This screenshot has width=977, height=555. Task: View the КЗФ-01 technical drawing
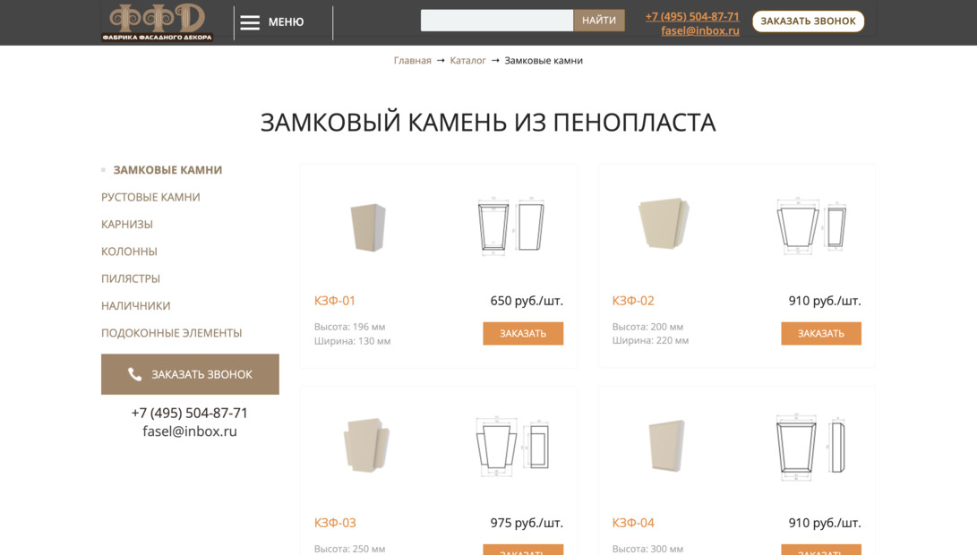coord(511,226)
